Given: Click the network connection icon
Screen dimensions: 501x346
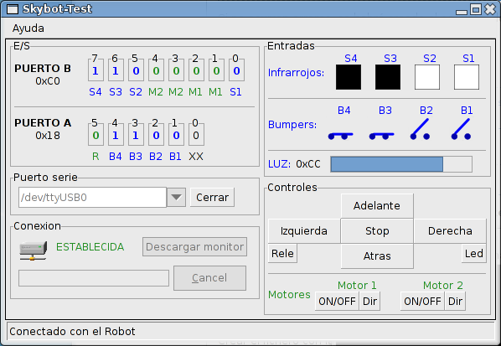Looking at the screenshot, I should coord(33,250).
